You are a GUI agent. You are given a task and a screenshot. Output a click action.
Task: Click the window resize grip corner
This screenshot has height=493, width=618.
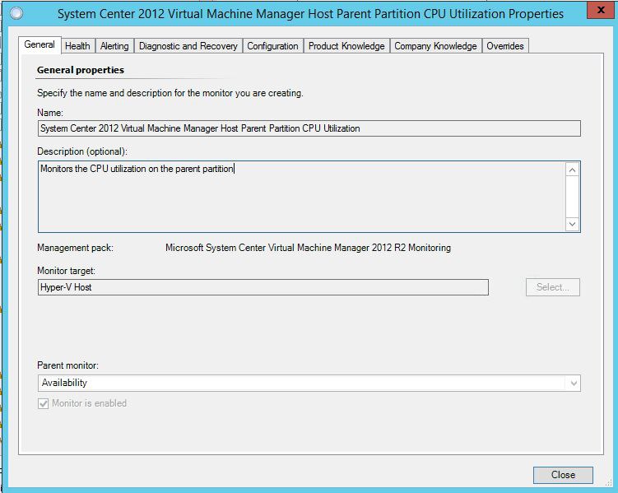pyautogui.click(x=609, y=483)
